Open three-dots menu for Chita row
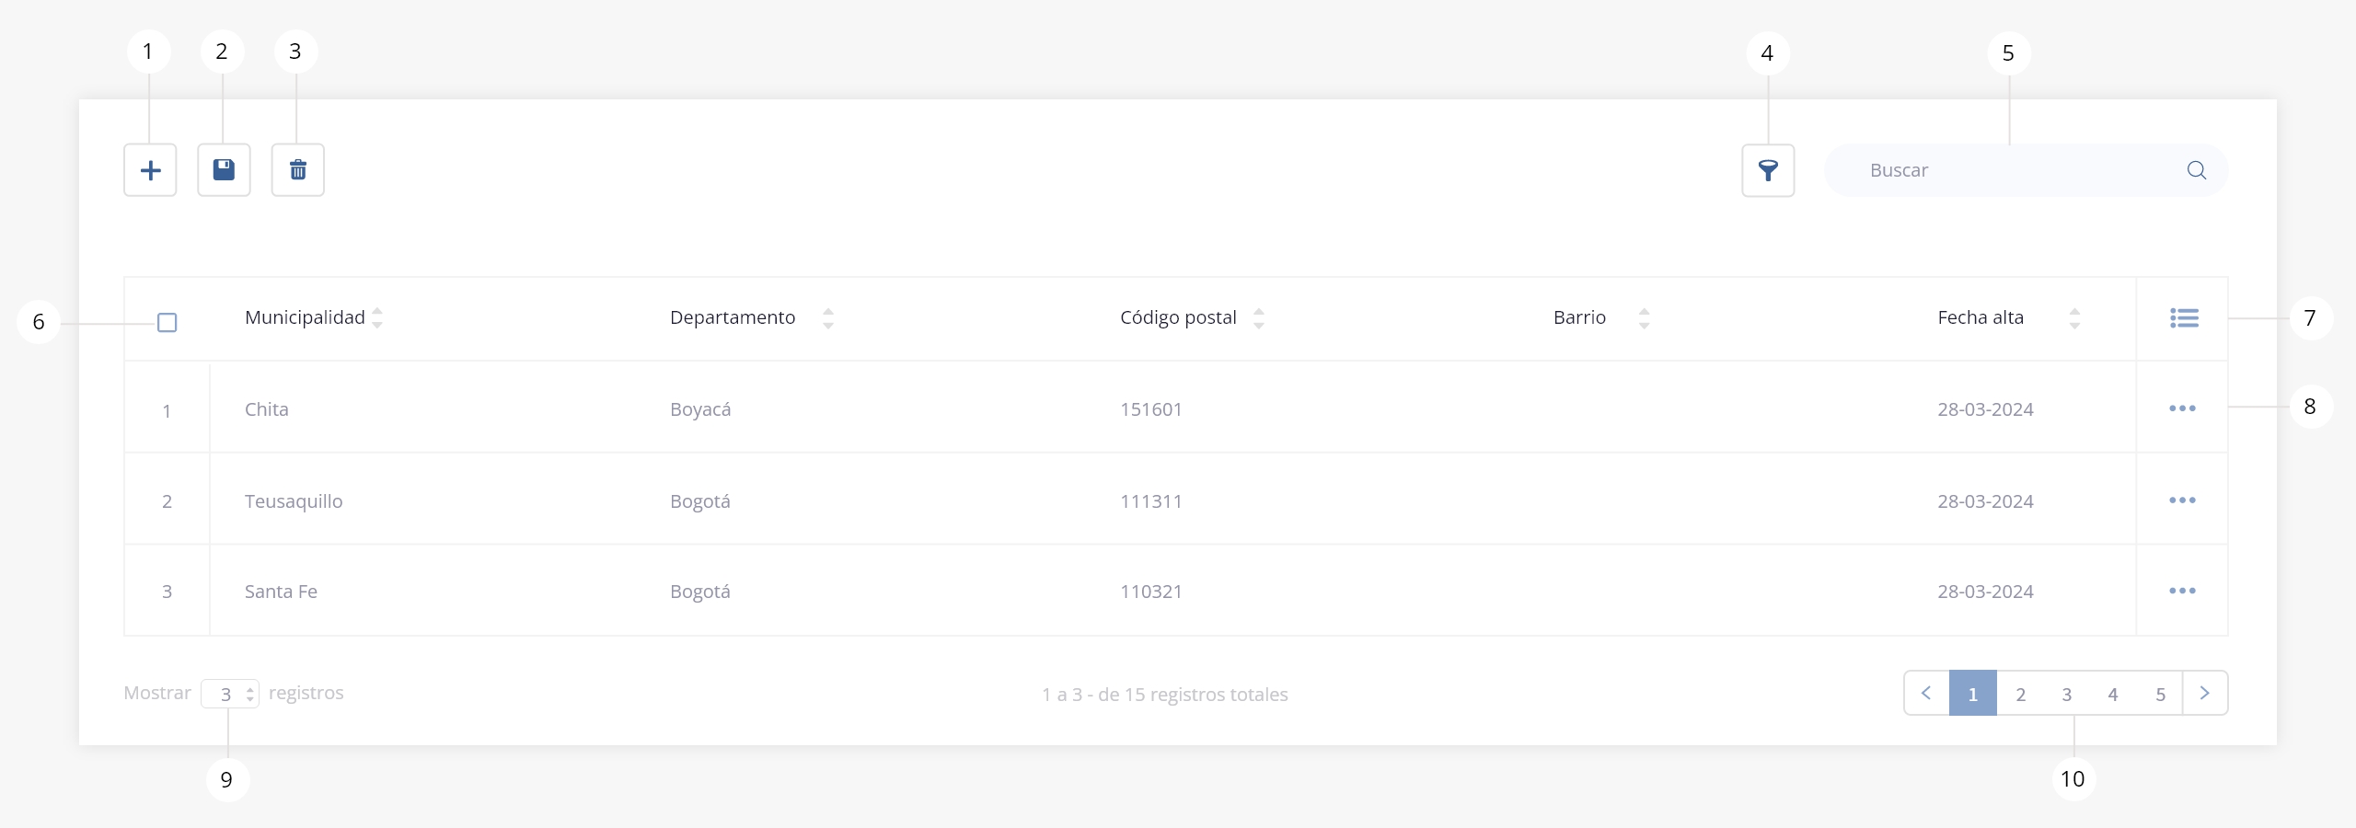Screen dimensions: 2356x828 click(x=2182, y=408)
